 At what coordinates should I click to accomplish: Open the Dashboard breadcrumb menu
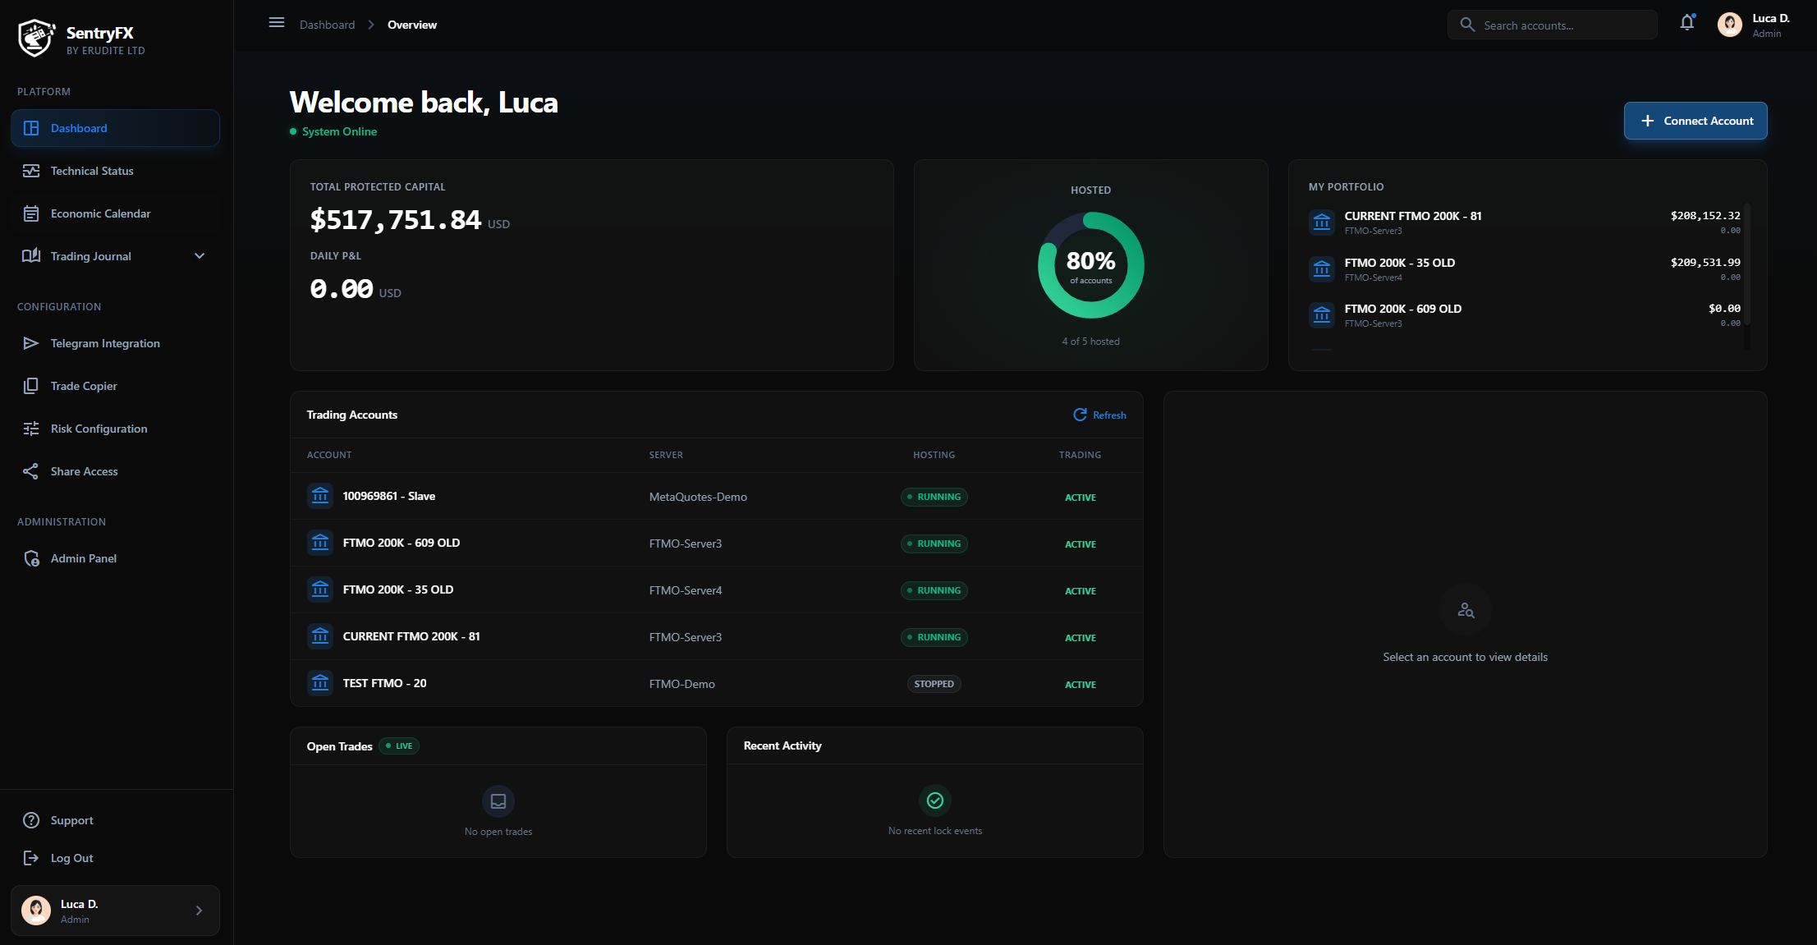coord(327,25)
